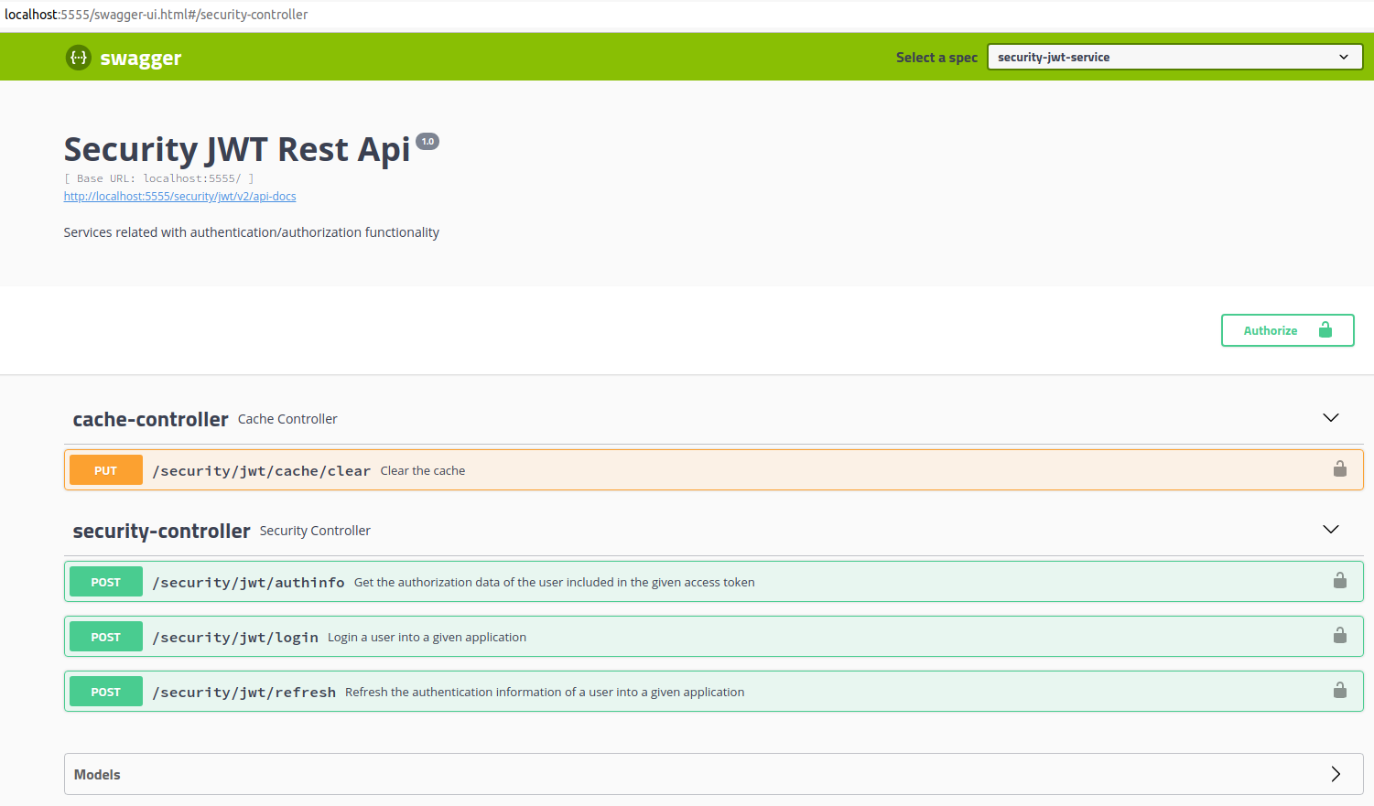Open the Select a spec dropdown
The width and height of the screenshot is (1374, 806).
(x=1174, y=57)
